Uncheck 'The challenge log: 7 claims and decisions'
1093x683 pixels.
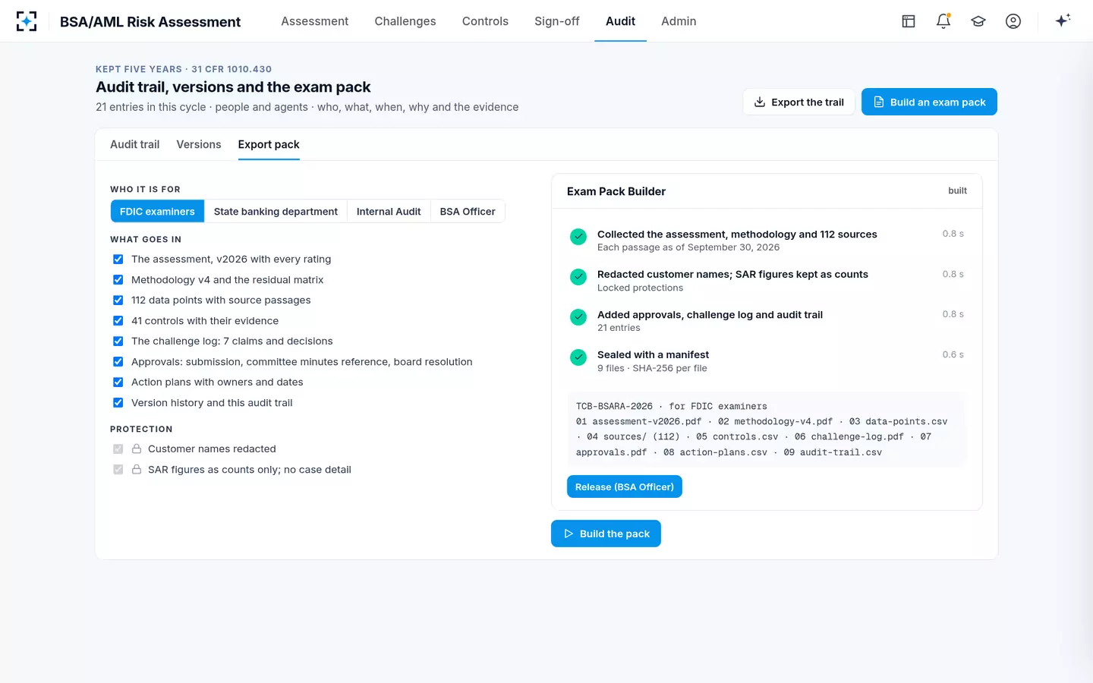tap(118, 341)
